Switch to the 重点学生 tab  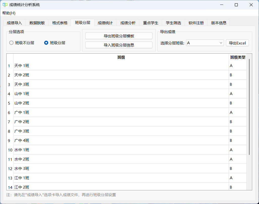150,22
